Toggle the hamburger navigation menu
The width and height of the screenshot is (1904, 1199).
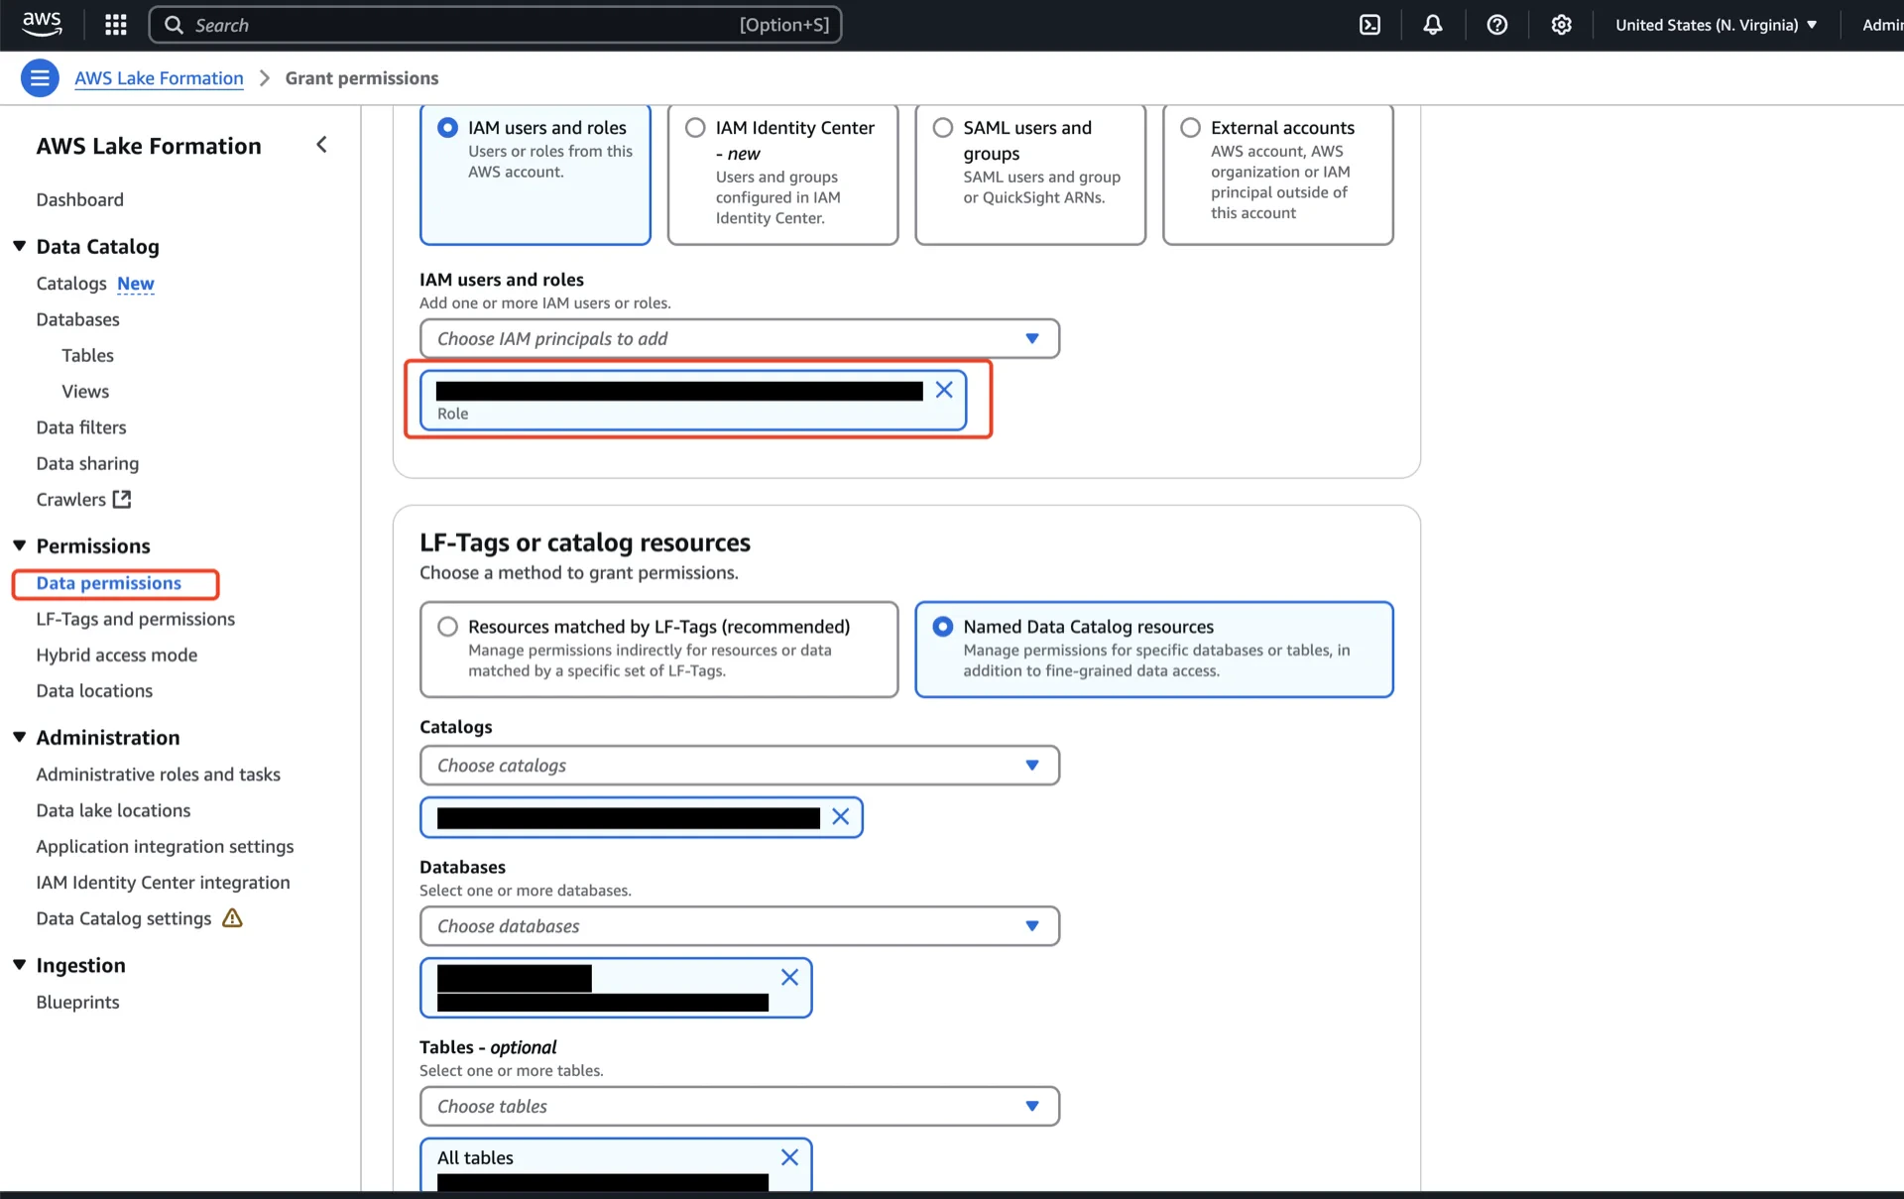coord(40,77)
